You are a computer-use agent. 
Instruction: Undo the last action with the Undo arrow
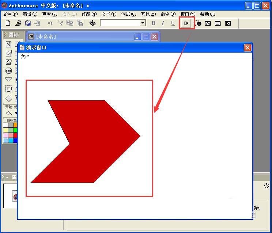pos(50,23)
